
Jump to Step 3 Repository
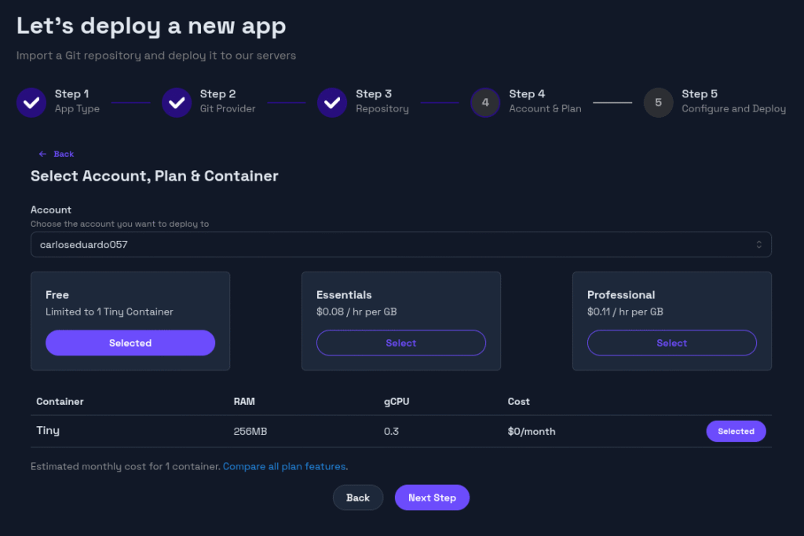382,101
